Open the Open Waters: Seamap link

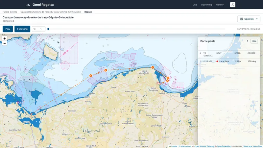[x=204, y=146]
